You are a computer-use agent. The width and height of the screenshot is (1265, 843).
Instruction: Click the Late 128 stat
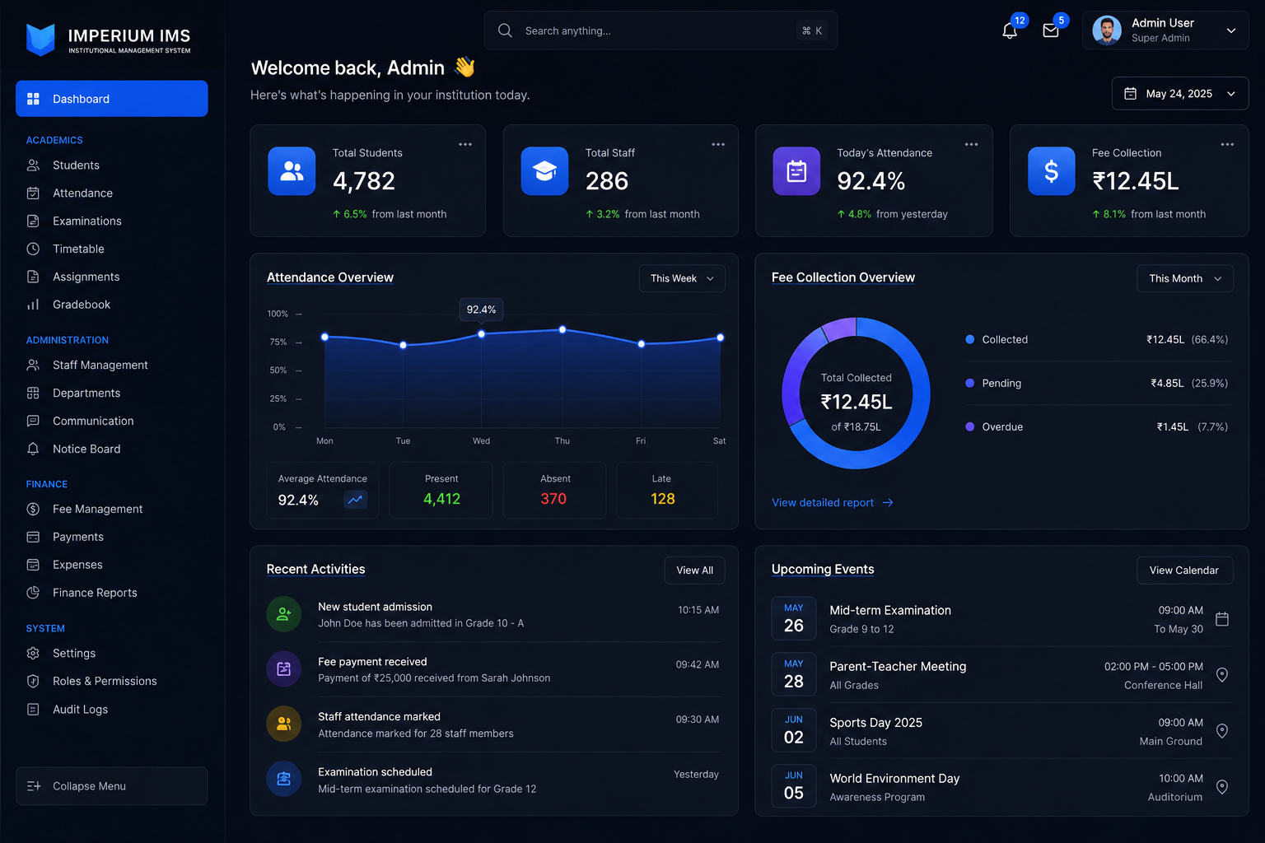click(667, 490)
